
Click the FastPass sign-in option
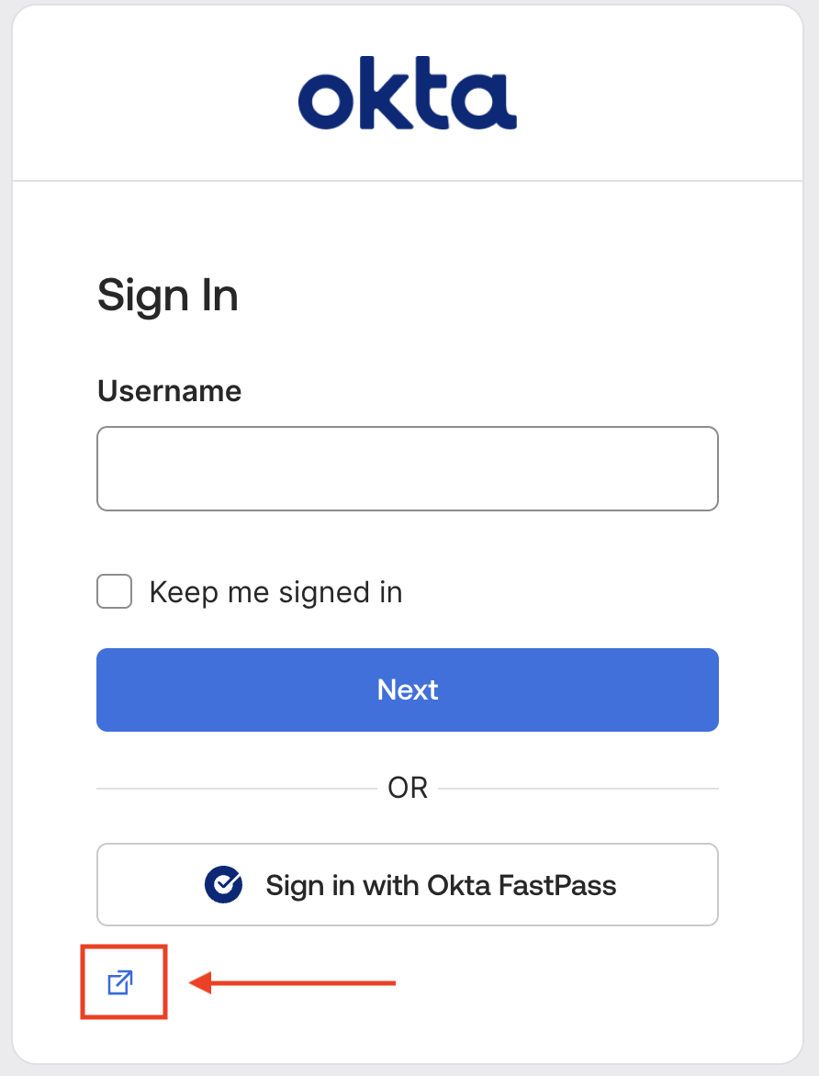click(408, 884)
